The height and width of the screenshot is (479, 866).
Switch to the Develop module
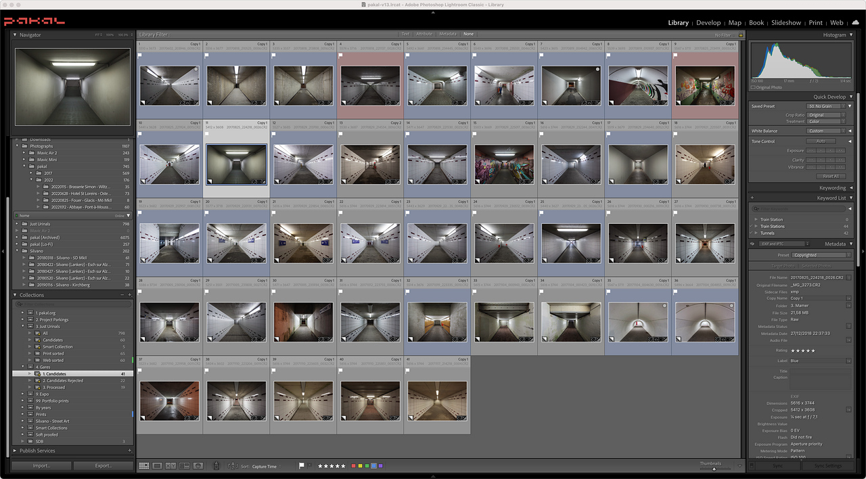click(x=708, y=22)
